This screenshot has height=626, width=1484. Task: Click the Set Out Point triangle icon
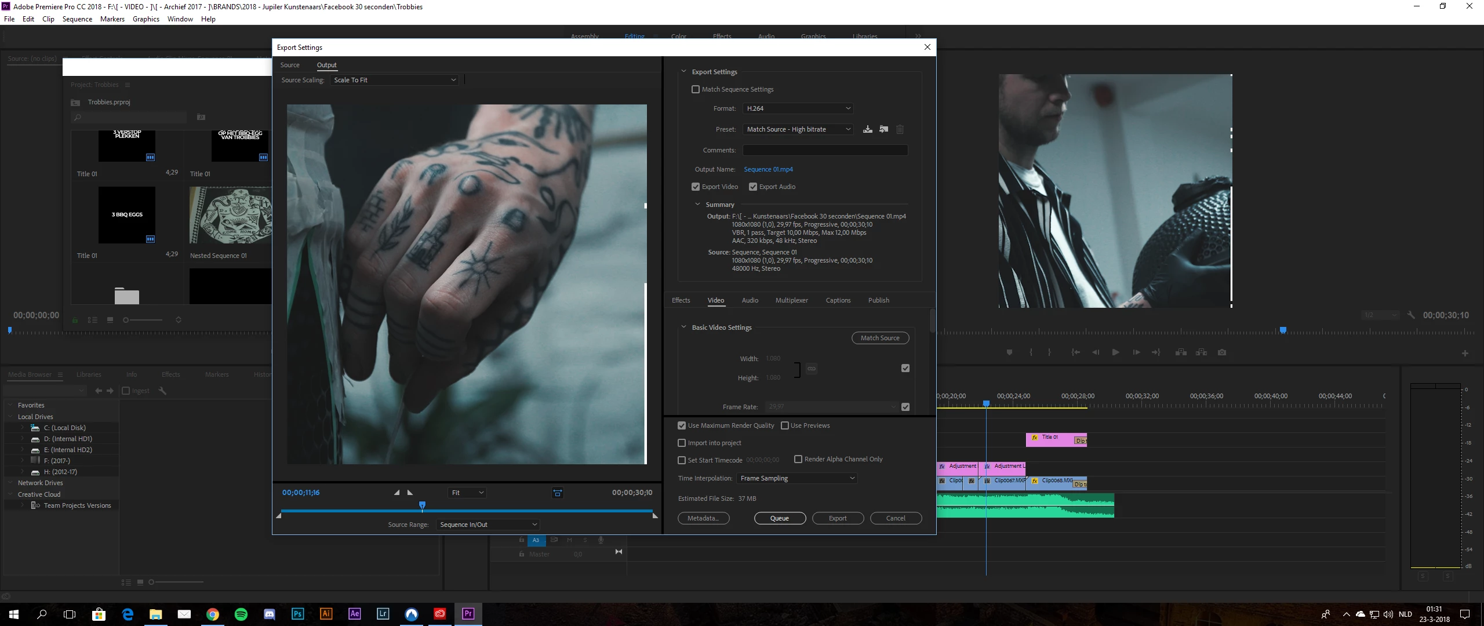pos(410,493)
